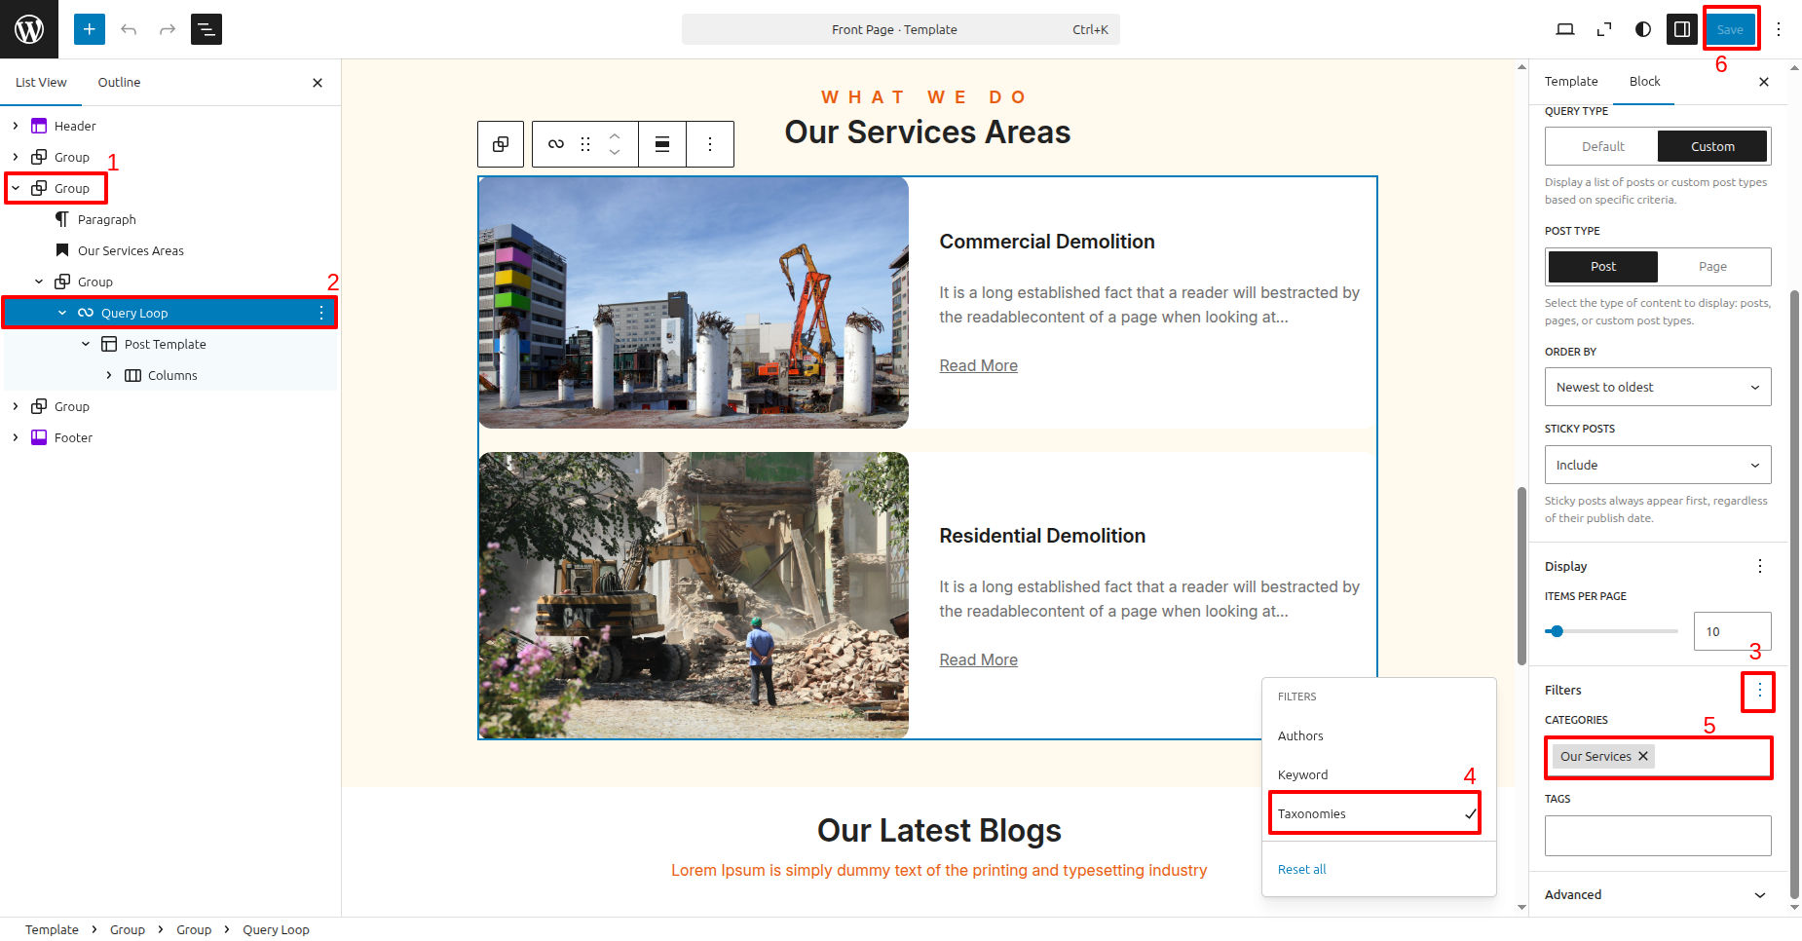
Task: Switch post type to Page
Action: pyautogui.click(x=1712, y=267)
